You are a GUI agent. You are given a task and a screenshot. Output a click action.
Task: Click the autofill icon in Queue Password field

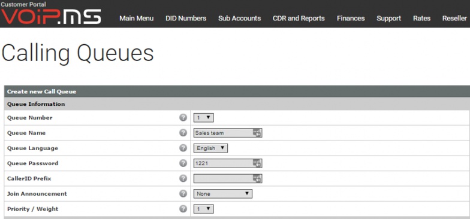(257, 163)
